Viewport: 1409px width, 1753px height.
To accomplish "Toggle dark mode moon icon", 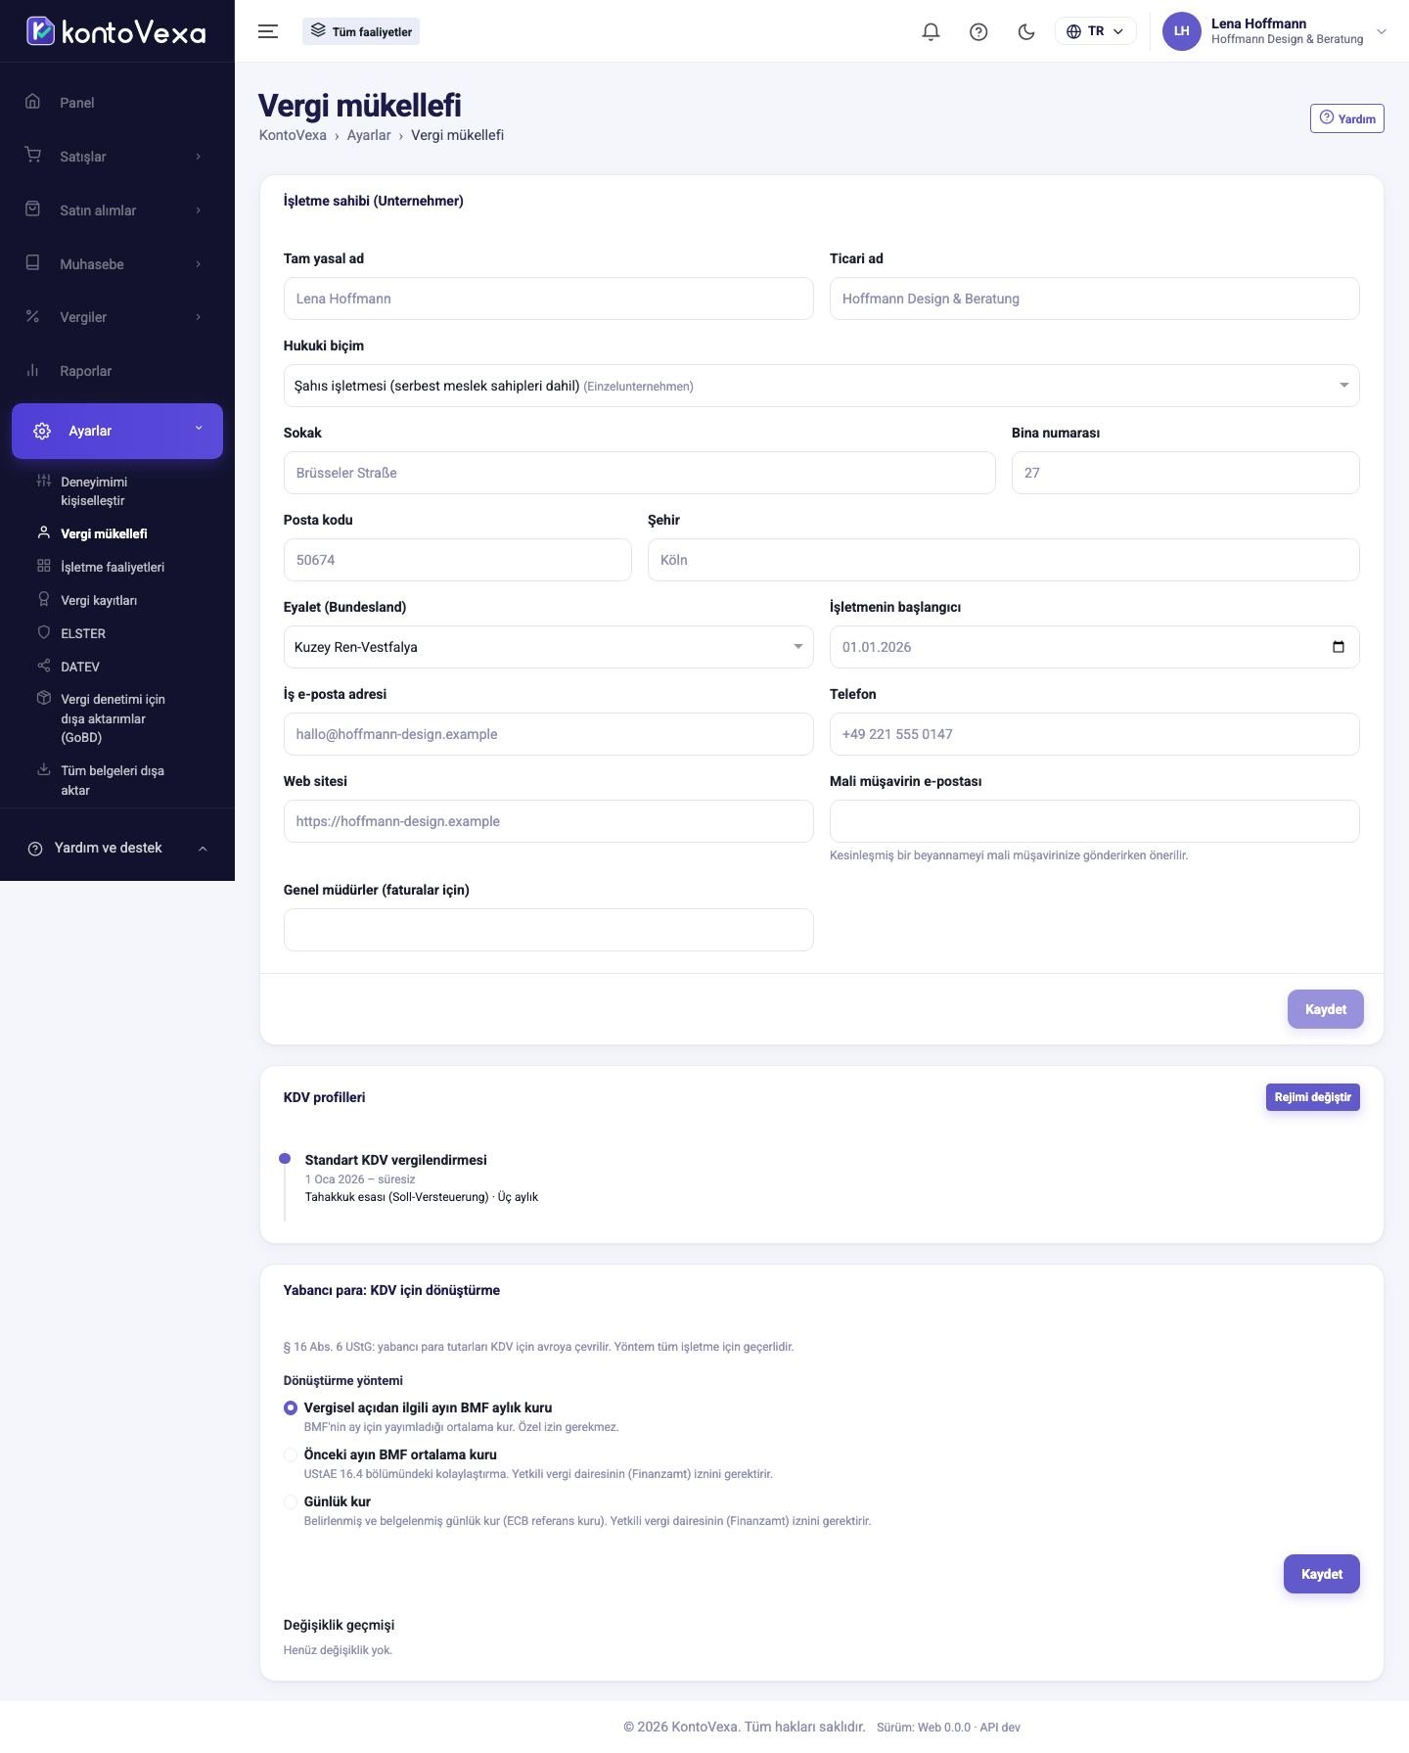I will point(1026,31).
